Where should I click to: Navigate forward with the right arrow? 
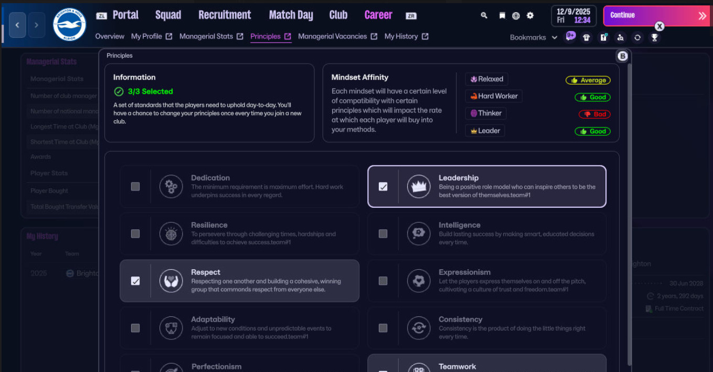point(36,25)
